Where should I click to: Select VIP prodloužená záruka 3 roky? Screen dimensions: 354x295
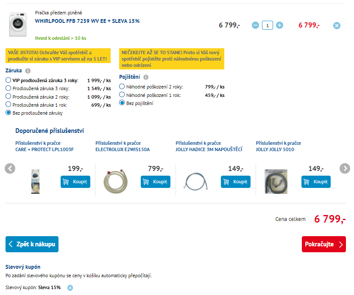coord(8,80)
